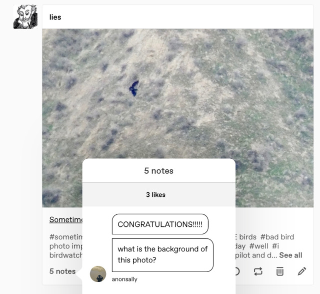Click the 5 notes popup header
Screen dimensions: 320x294
[159, 171]
